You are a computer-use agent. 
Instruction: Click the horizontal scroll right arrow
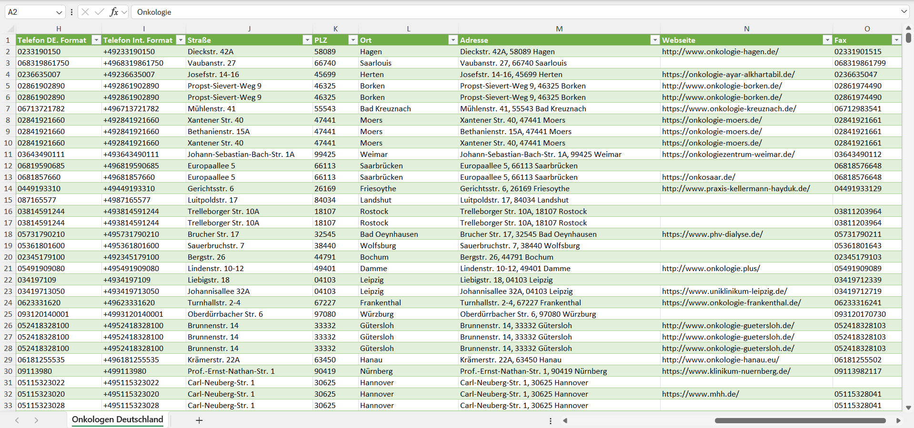point(898,420)
